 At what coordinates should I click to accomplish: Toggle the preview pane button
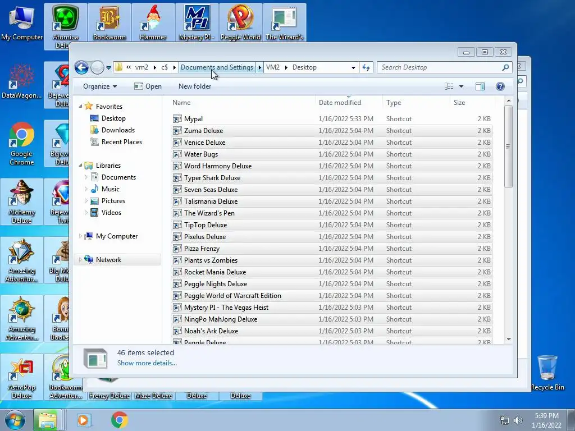480,86
